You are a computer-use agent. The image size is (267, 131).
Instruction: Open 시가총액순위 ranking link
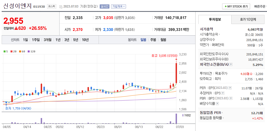coord(210,34)
